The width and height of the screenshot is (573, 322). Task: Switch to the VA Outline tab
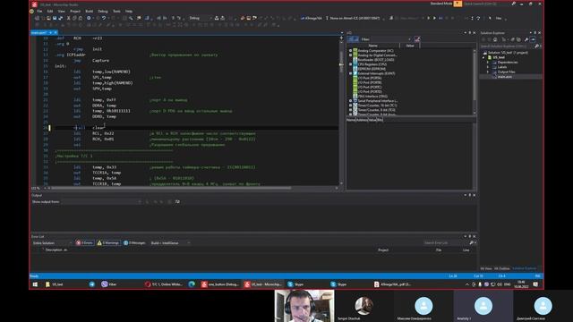click(x=501, y=268)
